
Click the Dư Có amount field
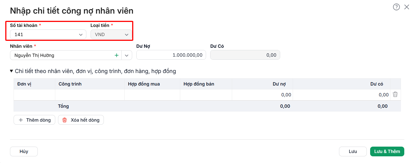pyautogui.click(x=245, y=55)
